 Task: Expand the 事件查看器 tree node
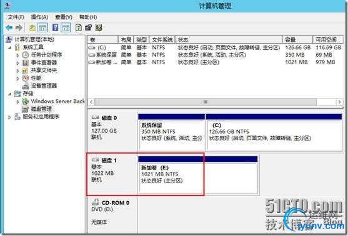coord(17,63)
